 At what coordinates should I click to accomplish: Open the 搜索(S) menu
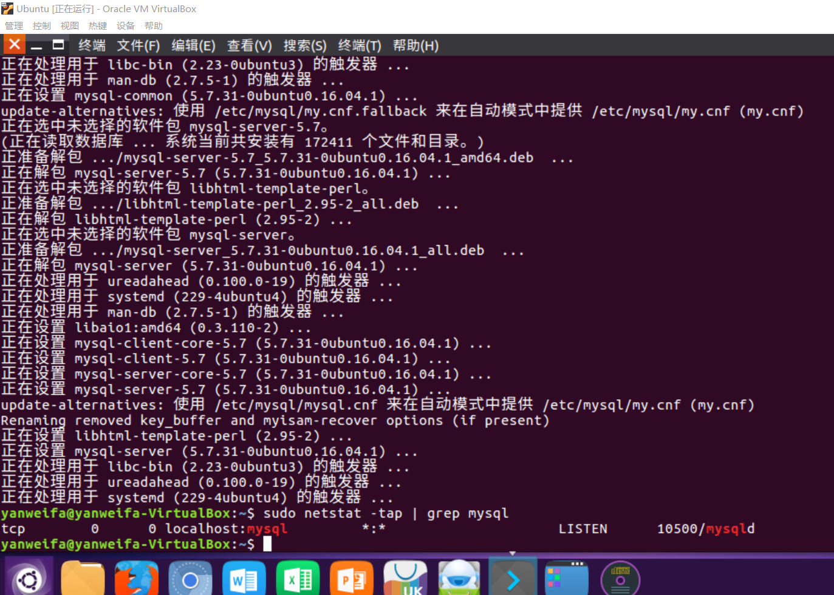(x=305, y=45)
